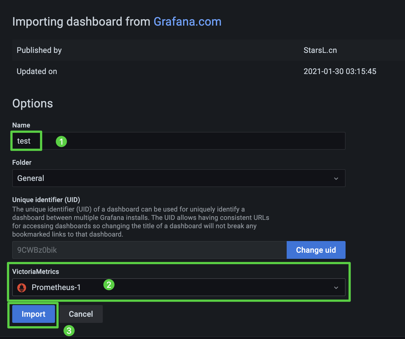This screenshot has height=339, width=405.
Task: Select the updated date 2021-01-30 03:15:45
Action: pyautogui.click(x=340, y=71)
